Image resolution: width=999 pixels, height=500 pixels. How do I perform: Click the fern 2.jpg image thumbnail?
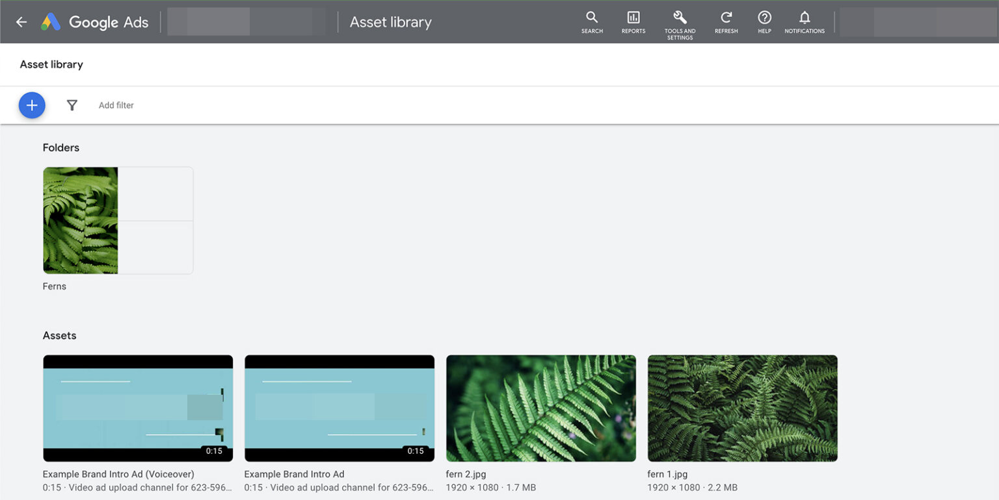click(x=540, y=408)
